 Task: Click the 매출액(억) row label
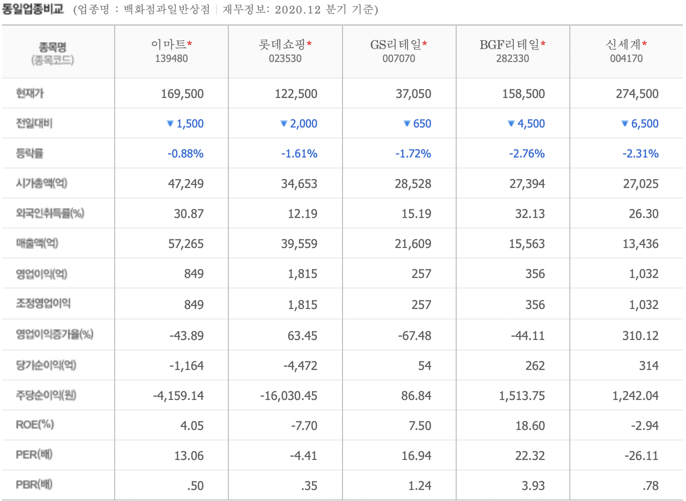click(x=37, y=243)
